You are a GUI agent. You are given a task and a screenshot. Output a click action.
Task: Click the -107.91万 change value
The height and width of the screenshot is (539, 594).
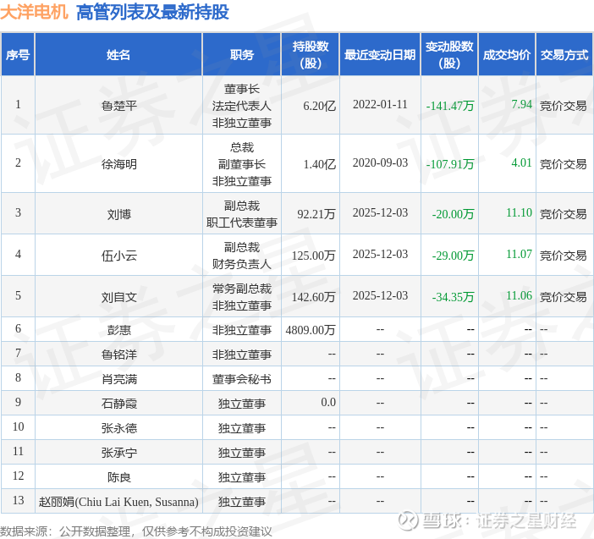[450, 164]
